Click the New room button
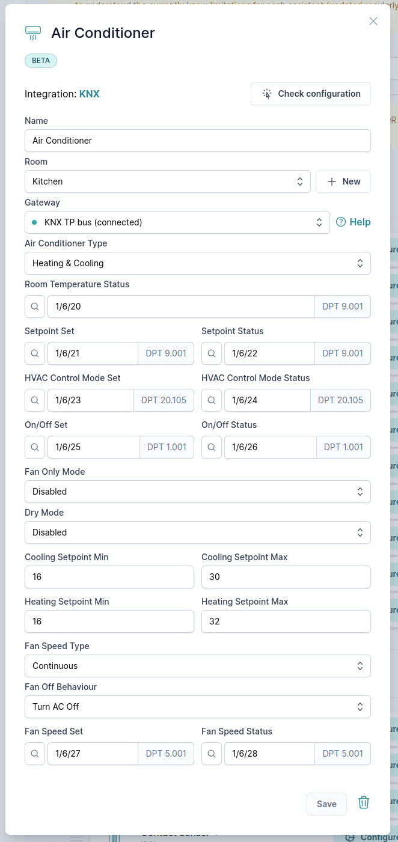This screenshot has width=398, height=842. click(343, 182)
